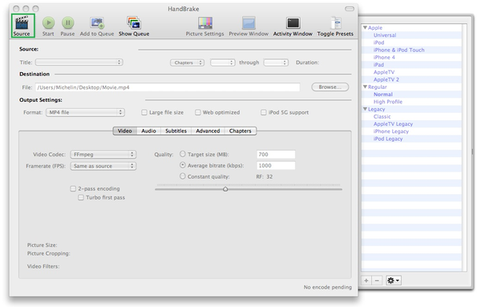Viewport: 481px width, 307px height.
Task: Select the AppleTV preset
Action: (384, 72)
